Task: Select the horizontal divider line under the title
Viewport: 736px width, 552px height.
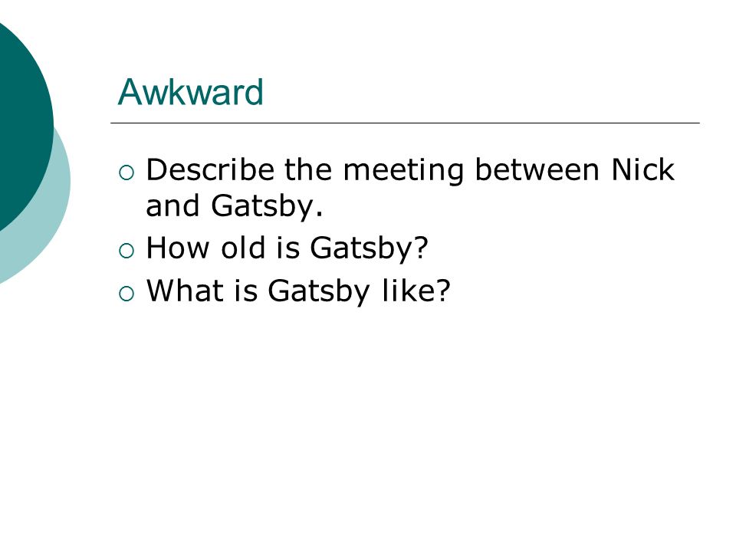Action: pyautogui.click(x=405, y=123)
